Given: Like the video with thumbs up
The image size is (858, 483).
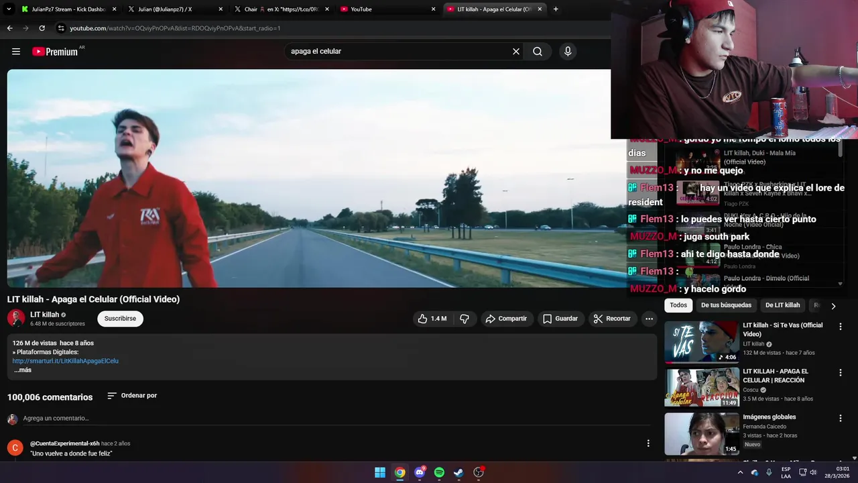Looking at the screenshot, I should (x=432, y=319).
